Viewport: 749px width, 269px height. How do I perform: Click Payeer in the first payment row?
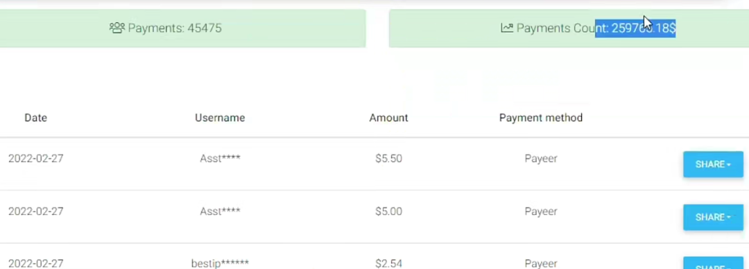coord(541,159)
